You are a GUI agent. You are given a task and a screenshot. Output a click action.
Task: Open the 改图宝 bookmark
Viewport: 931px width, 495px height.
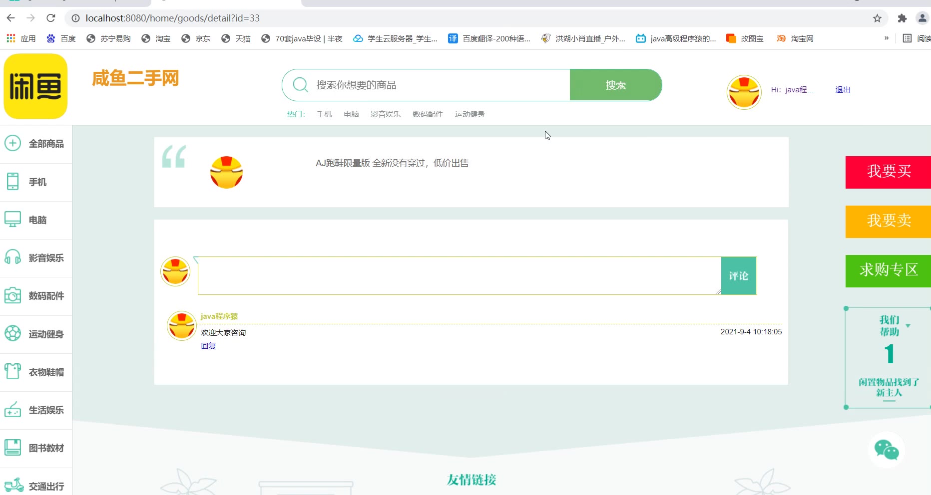click(x=745, y=38)
